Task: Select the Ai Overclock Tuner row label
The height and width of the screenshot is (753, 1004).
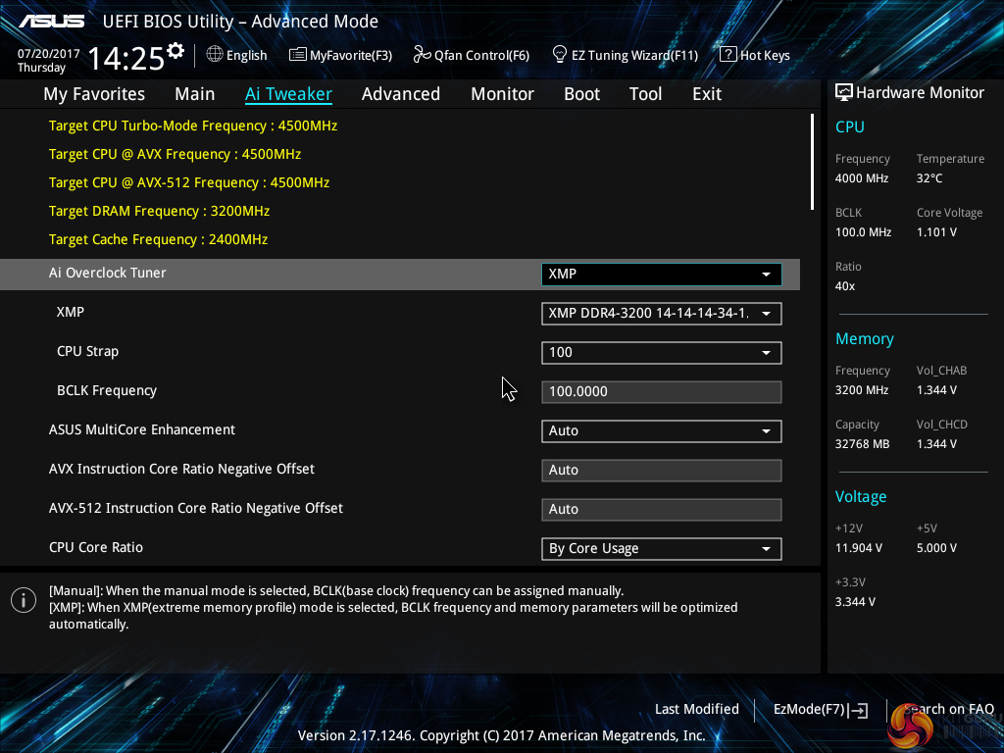Action: pos(108,273)
